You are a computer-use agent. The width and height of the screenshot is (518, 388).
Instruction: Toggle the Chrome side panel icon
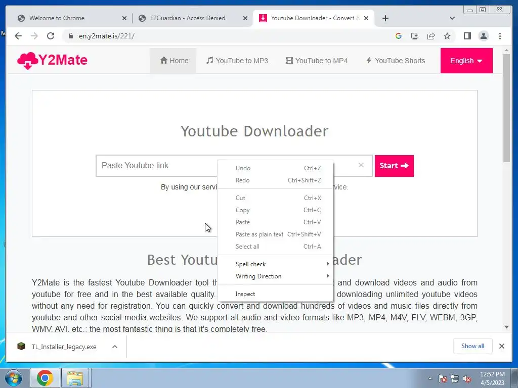tap(467, 36)
